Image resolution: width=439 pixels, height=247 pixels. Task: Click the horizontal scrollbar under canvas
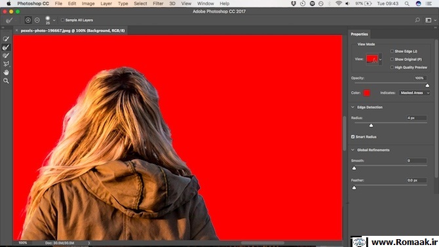pyautogui.click(x=262, y=243)
